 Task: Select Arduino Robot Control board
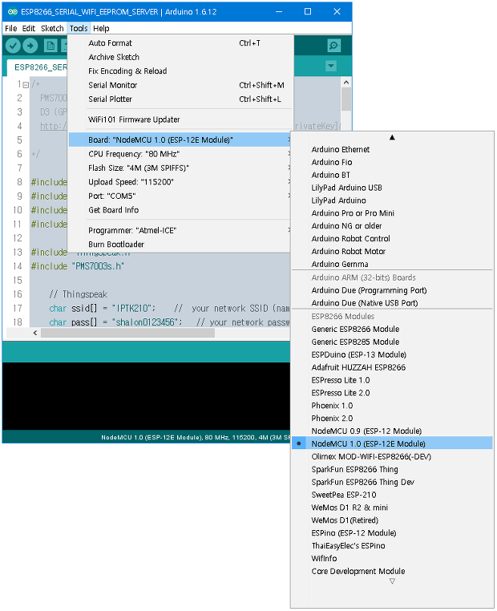[x=392, y=238]
